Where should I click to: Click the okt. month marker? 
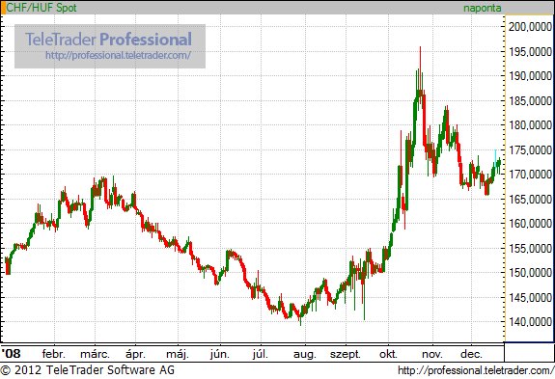pos(388,354)
